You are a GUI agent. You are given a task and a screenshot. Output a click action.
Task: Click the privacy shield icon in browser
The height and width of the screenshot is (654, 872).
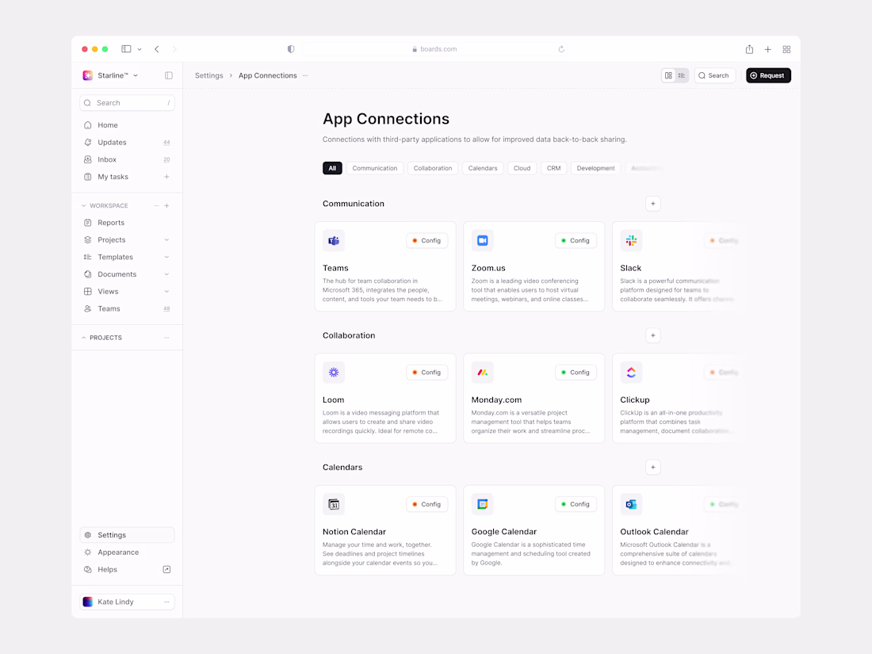pyautogui.click(x=291, y=49)
